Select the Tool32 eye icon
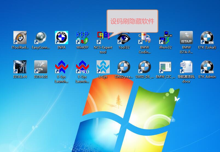 [124, 38]
